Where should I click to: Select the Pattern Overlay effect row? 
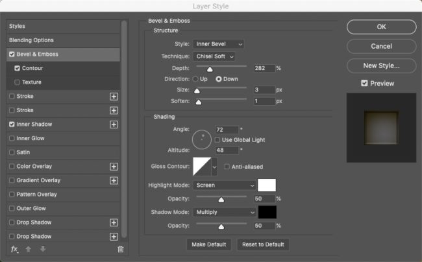click(63, 195)
